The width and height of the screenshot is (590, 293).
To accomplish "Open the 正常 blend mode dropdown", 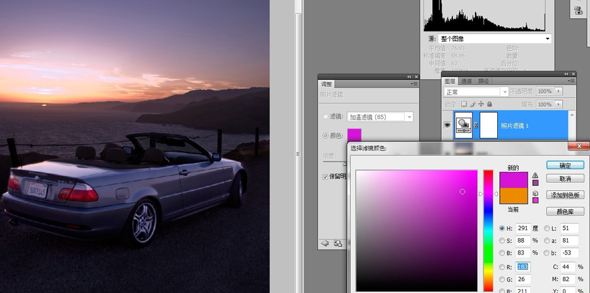I will [x=476, y=92].
